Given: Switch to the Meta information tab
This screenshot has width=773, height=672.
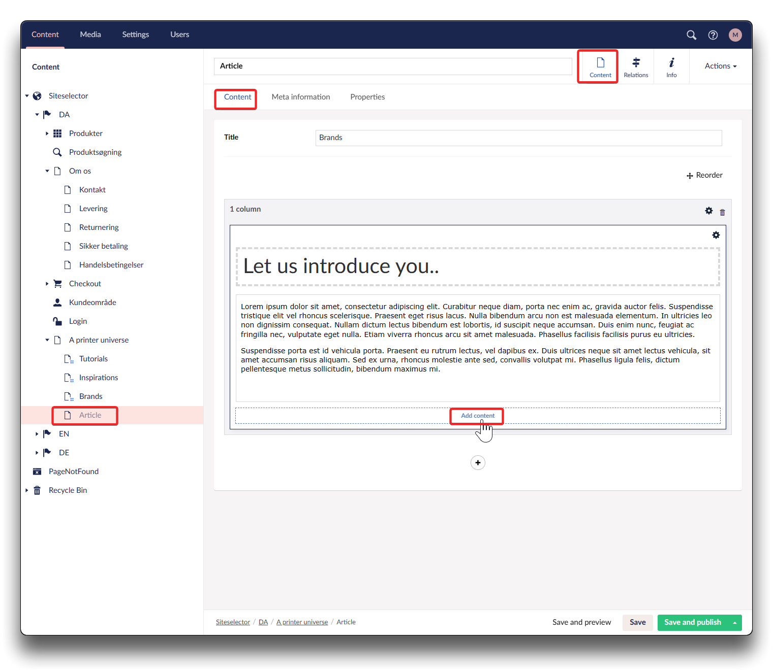Looking at the screenshot, I should pyautogui.click(x=301, y=97).
